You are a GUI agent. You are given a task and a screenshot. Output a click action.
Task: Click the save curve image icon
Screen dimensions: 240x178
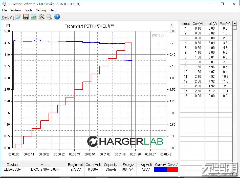click(34, 17)
